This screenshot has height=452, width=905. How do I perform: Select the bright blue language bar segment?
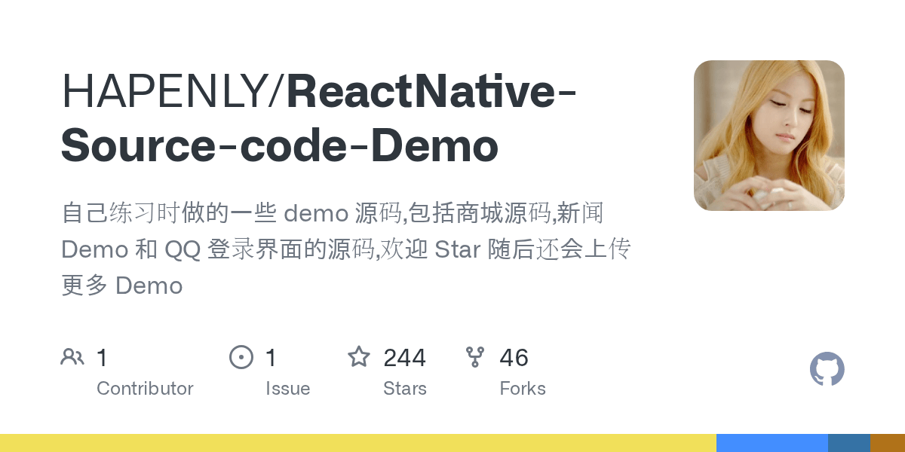click(x=772, y=443)
